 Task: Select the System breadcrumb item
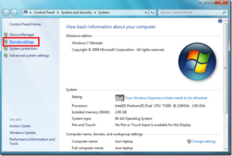[104, 12]
